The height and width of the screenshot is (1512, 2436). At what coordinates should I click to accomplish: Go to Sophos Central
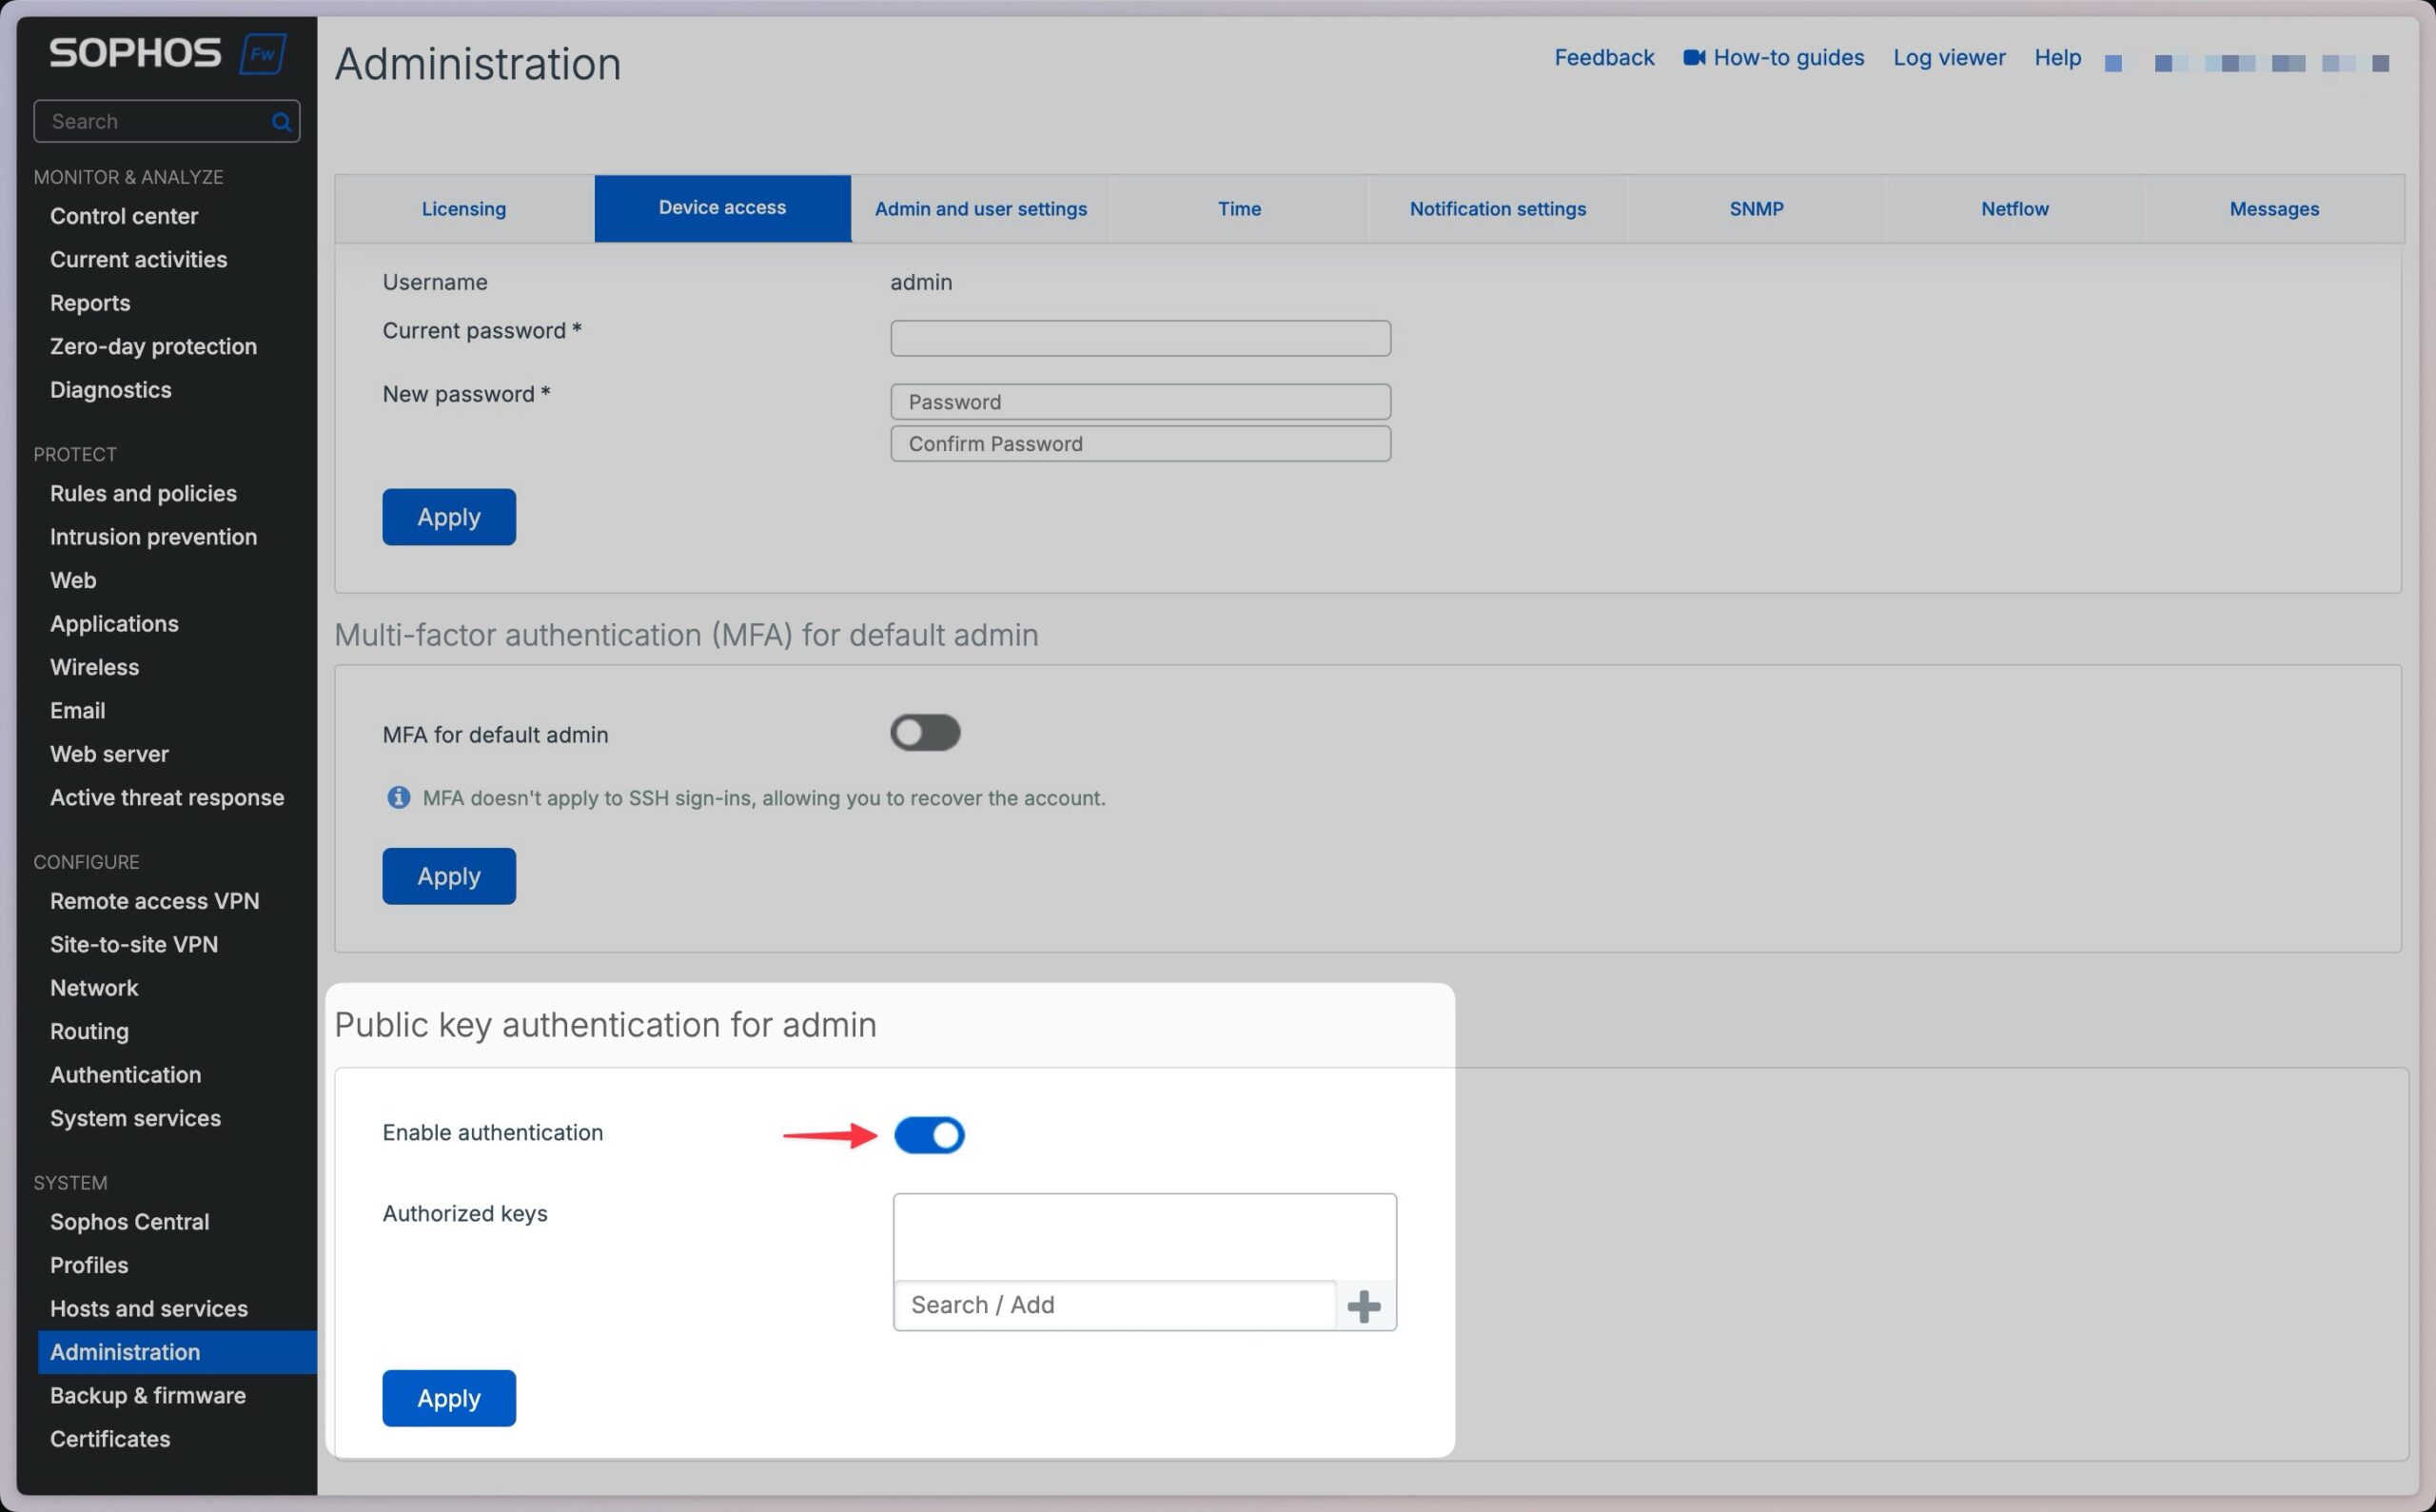pos(129,1222)
